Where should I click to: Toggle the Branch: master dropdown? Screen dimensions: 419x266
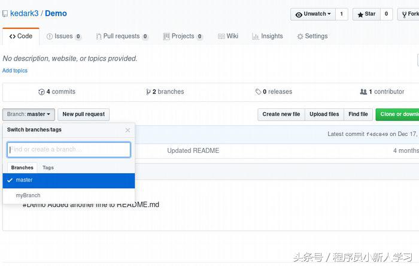coord(29,114)
